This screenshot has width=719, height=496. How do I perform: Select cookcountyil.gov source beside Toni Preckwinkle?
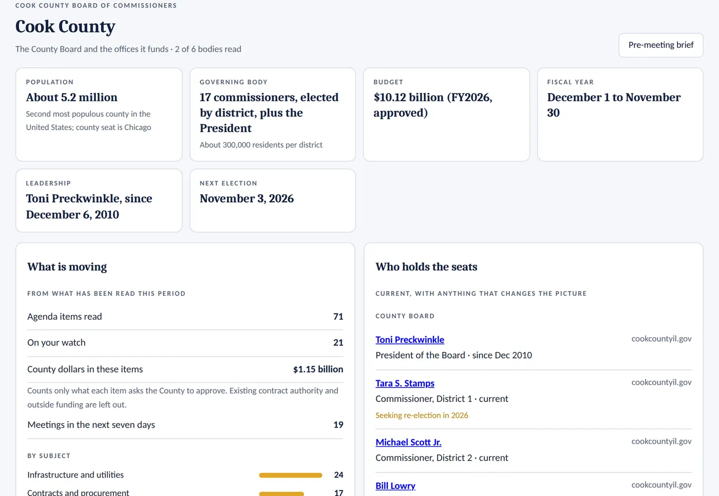661,339
